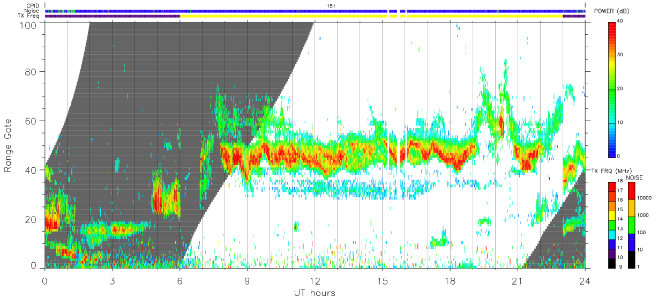
Task: Click the Noise row label above the plot
Action: [32, 11]
